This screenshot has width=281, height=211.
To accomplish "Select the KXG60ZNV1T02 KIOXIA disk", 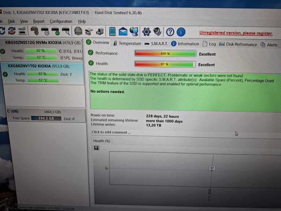I will point(43,73).
